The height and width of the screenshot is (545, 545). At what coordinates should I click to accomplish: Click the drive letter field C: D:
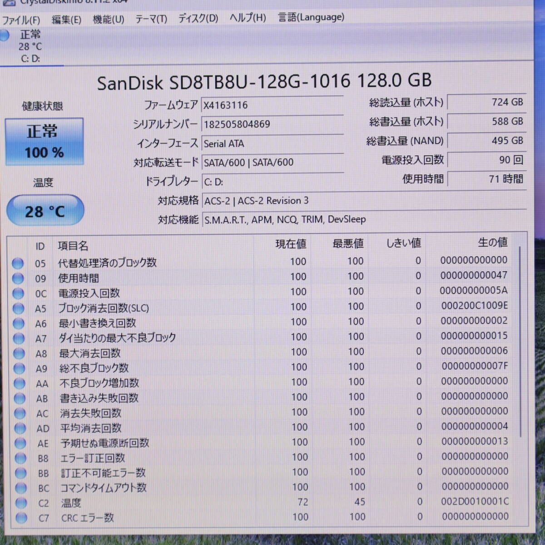pos(272,182)
